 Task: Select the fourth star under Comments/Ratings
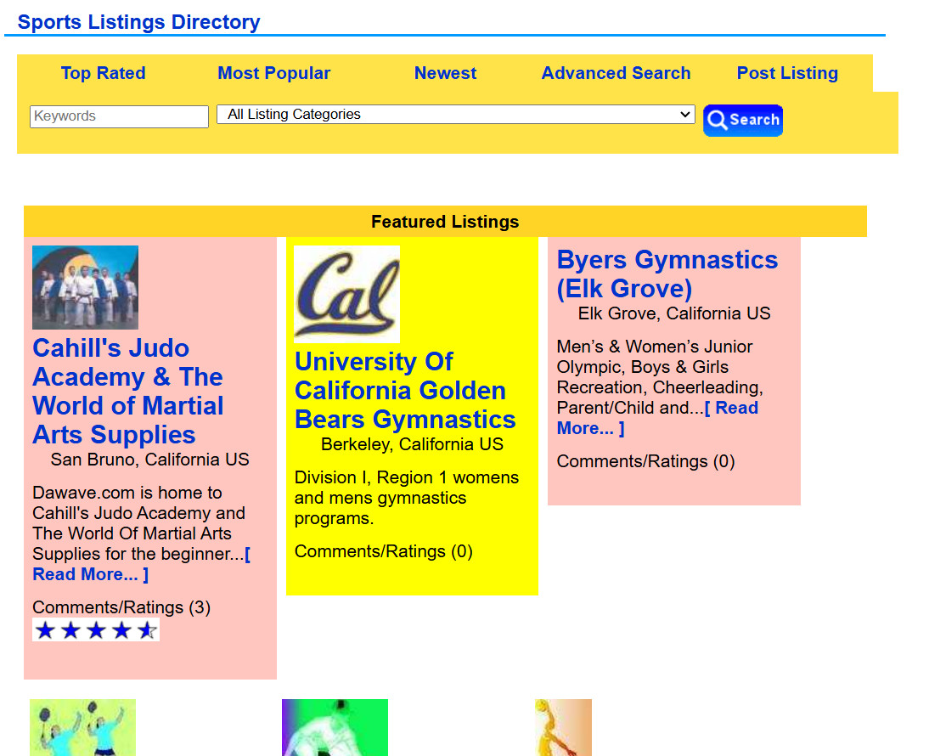121,629
